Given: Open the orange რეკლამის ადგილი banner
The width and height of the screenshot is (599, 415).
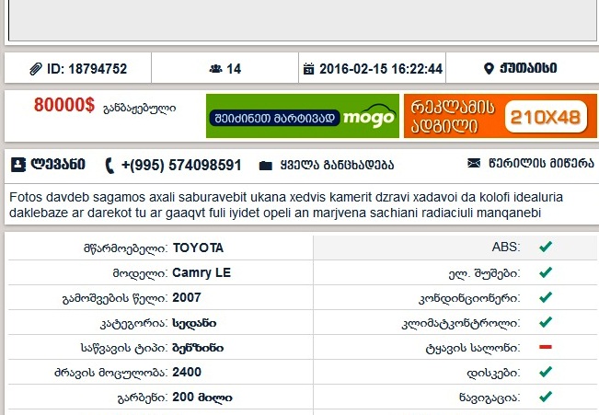Looking at the screenshot, I should pyautogui.click(x=500, y=116).
